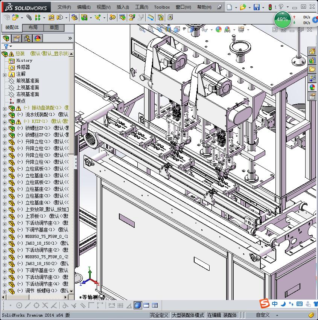Open the PropertyManager tab icon
Viewport: 318px width, 320px height.
[x=17, y=38]
